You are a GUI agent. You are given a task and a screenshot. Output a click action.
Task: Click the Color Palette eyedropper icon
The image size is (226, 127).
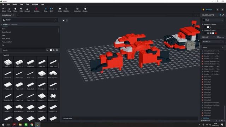tap(223, 15)
